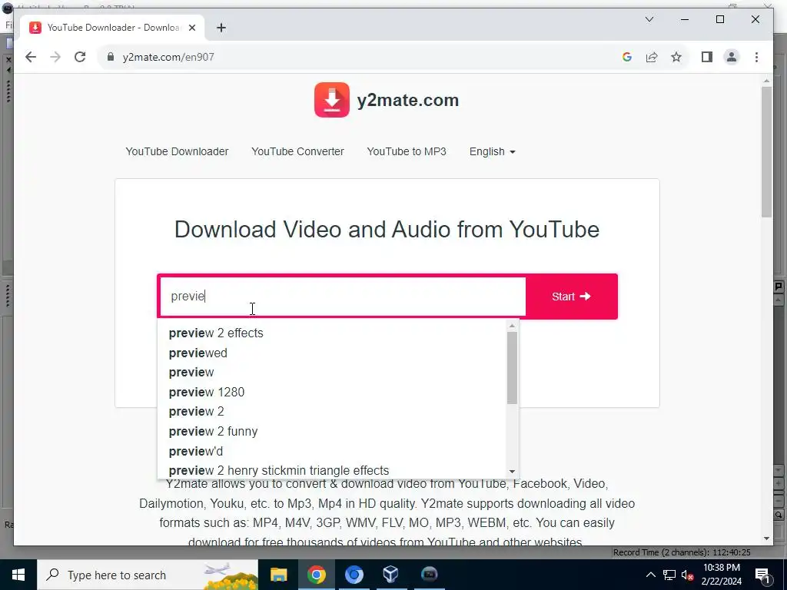This screenshot has width=787, height=590.
Task: Go back with the browser back arrow
Action: [x=31, y=57]
